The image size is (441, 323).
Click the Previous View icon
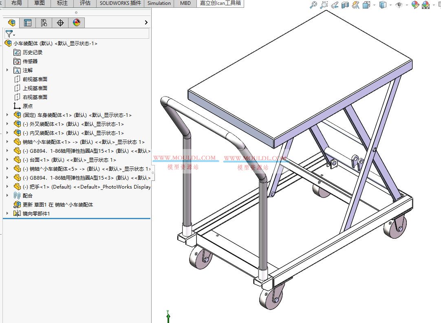[x=335, y=4]
